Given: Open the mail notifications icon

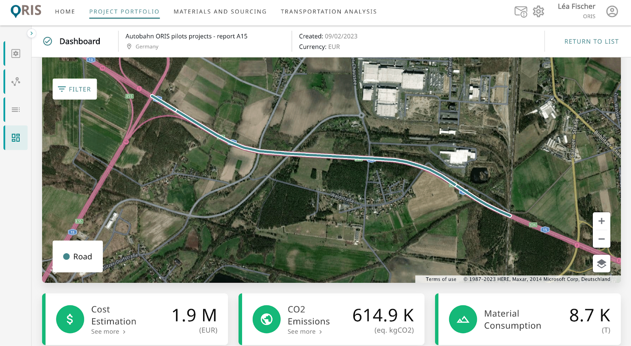Looking at the screenshot, I should [x=521, y=12].
